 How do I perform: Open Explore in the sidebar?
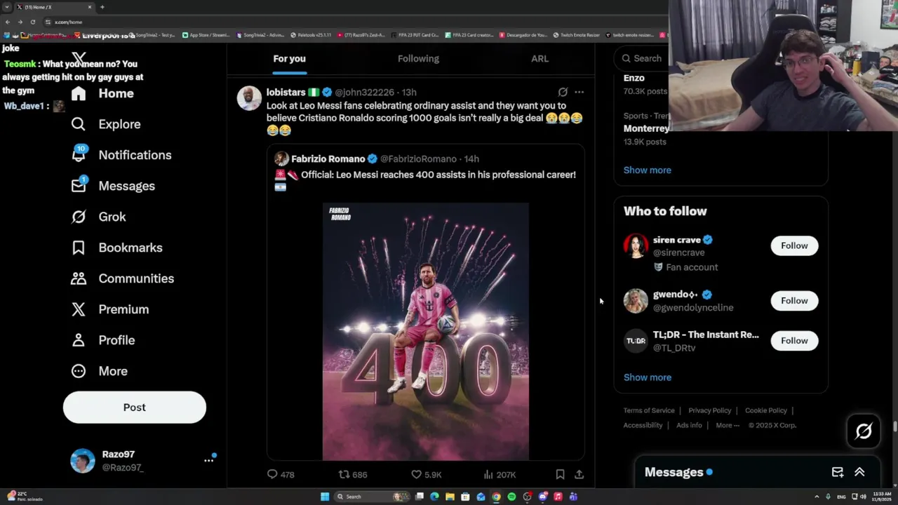point(106,124)
